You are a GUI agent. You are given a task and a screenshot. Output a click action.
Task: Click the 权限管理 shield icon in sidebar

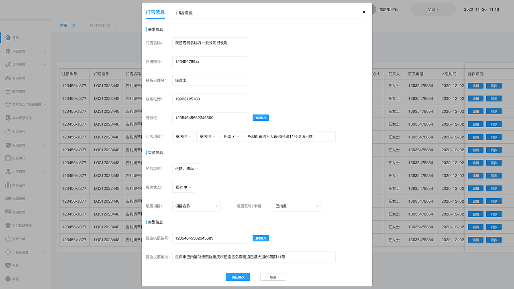click(x=8, y=145)
